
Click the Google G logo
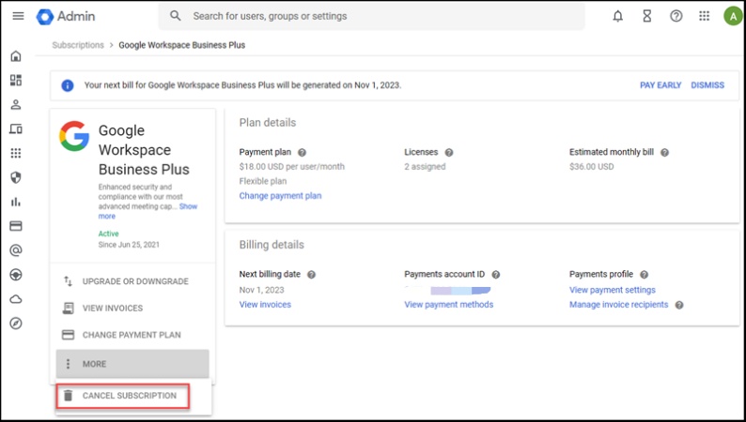click(x=74, y=136)
